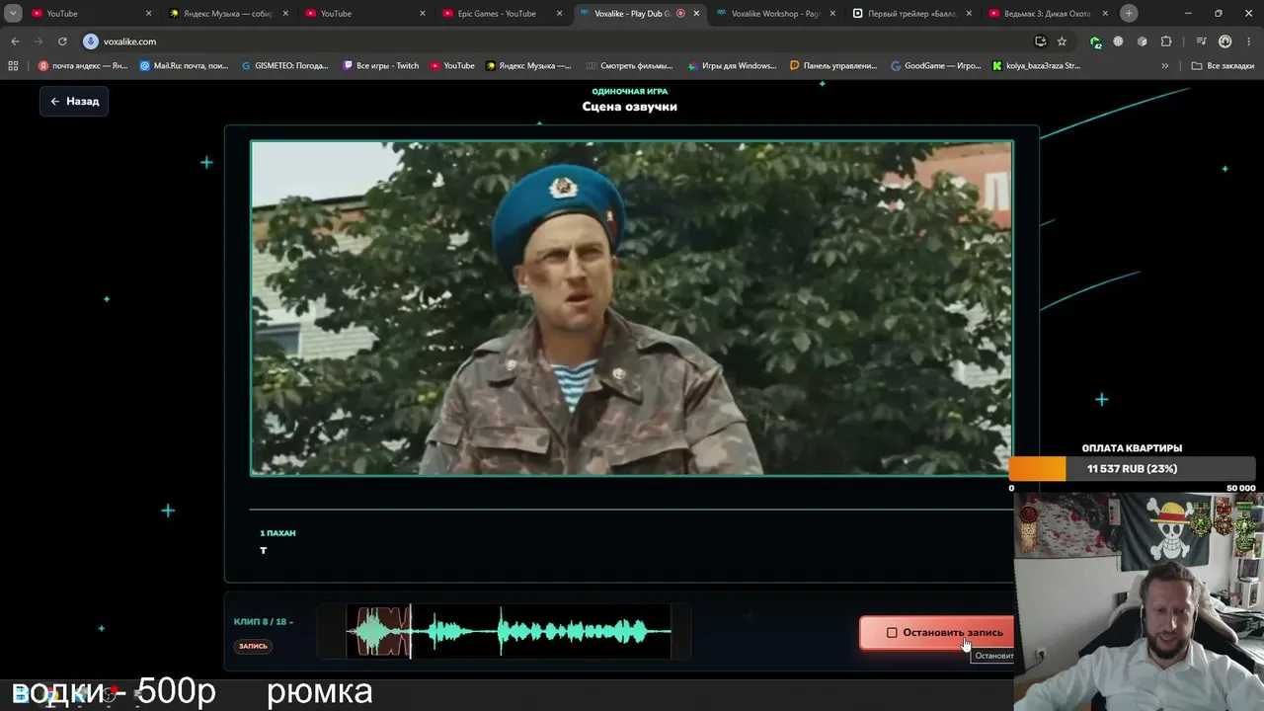Open the Игры для Windows bookmark
This screenshot has width=1264, height=711.
732,66
